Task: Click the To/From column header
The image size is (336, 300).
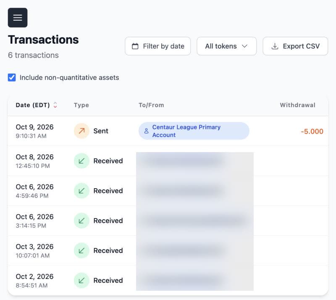Action: point(151,105)
